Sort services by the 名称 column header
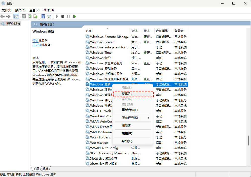 click(89, 31)
